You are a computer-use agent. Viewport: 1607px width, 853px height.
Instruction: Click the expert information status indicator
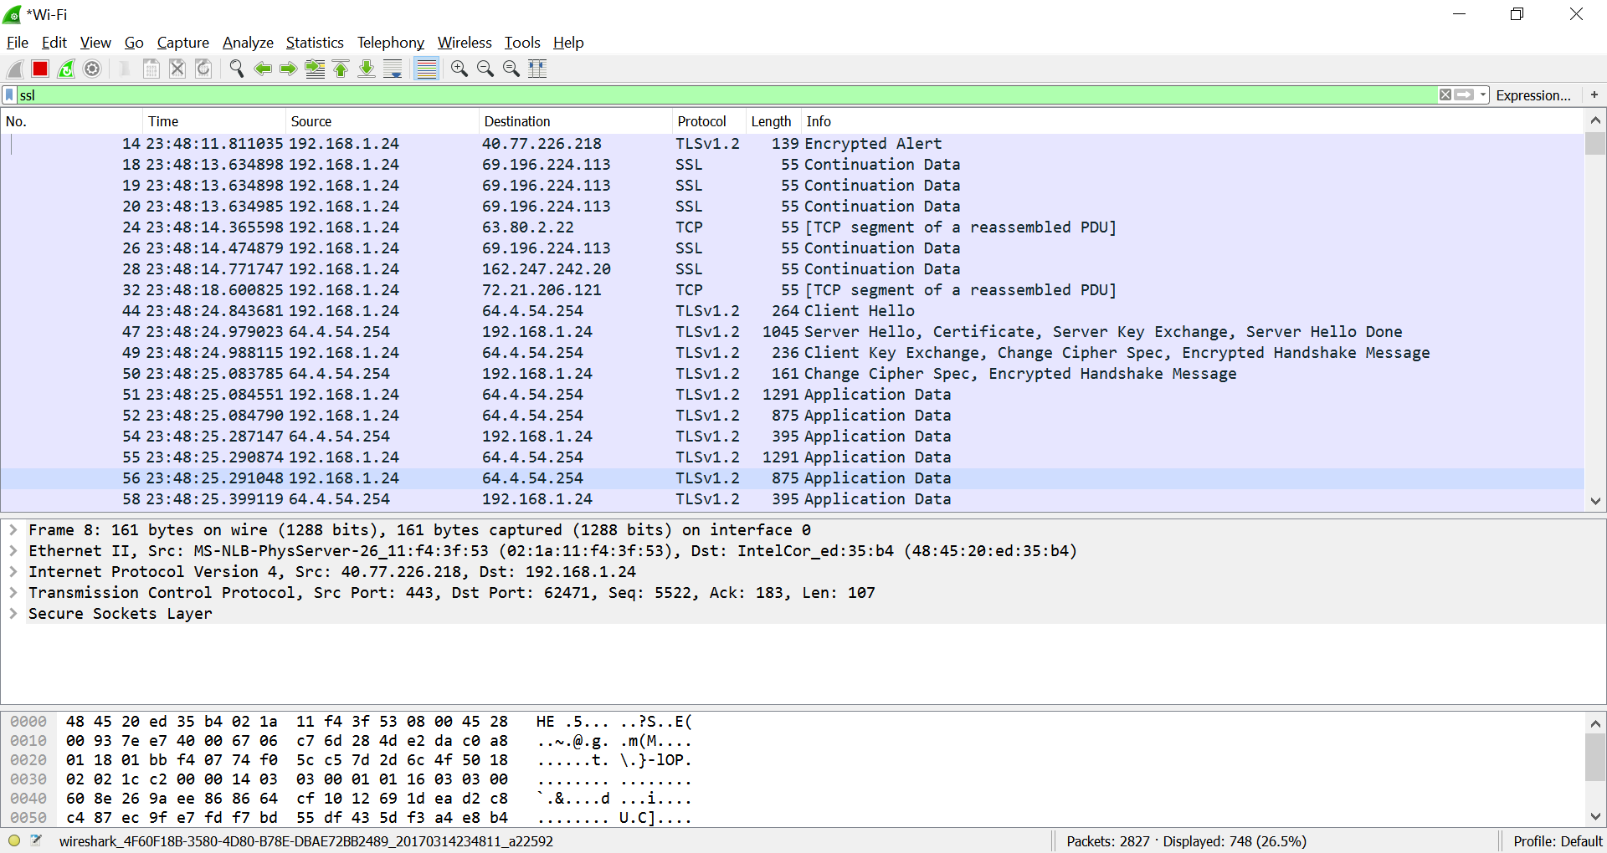pyautogui.click(x=14, y=840)
